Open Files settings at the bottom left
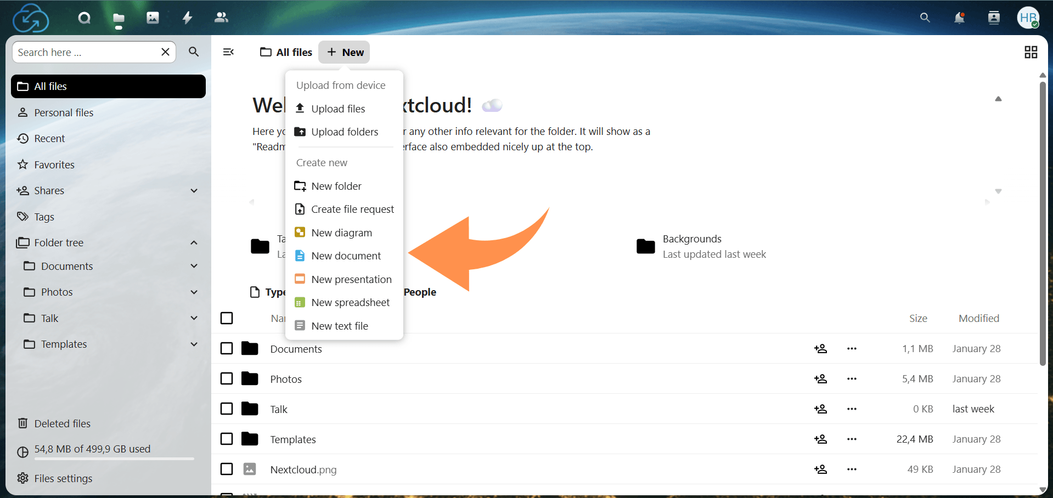The image size is (1053, 498). click(x=63, y=478)
